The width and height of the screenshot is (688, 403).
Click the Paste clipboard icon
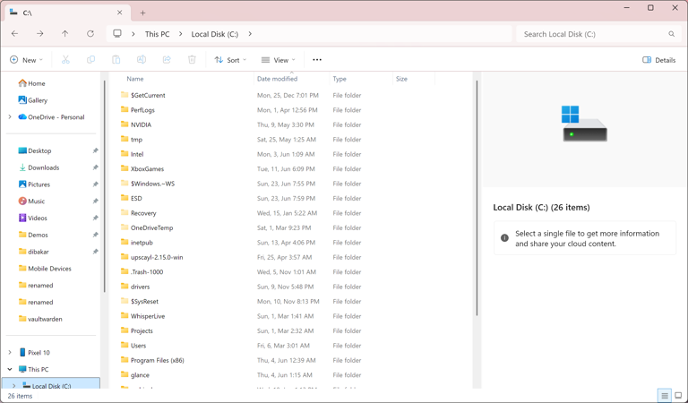[x=116, y=60]
